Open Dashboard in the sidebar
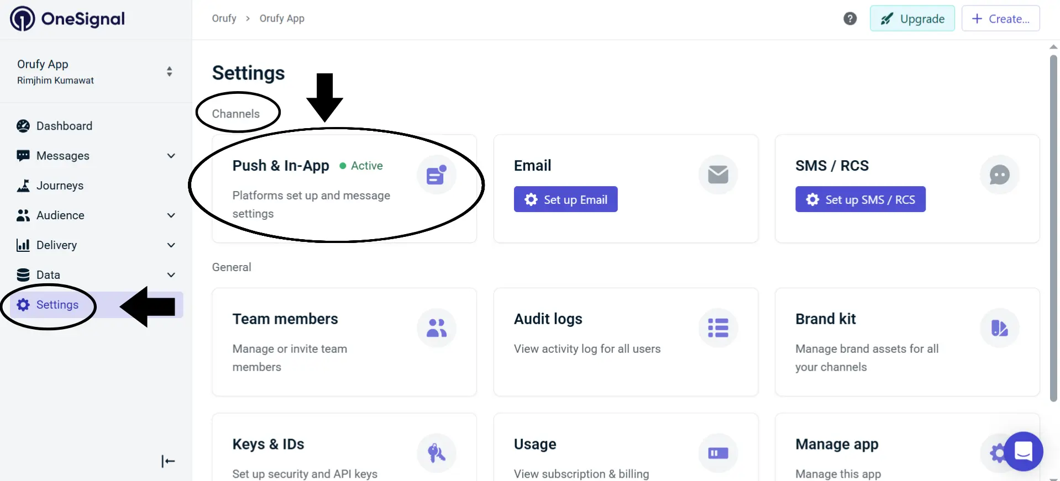The height and width of the screenshot is (481, 1060). [x=96, y=126]
